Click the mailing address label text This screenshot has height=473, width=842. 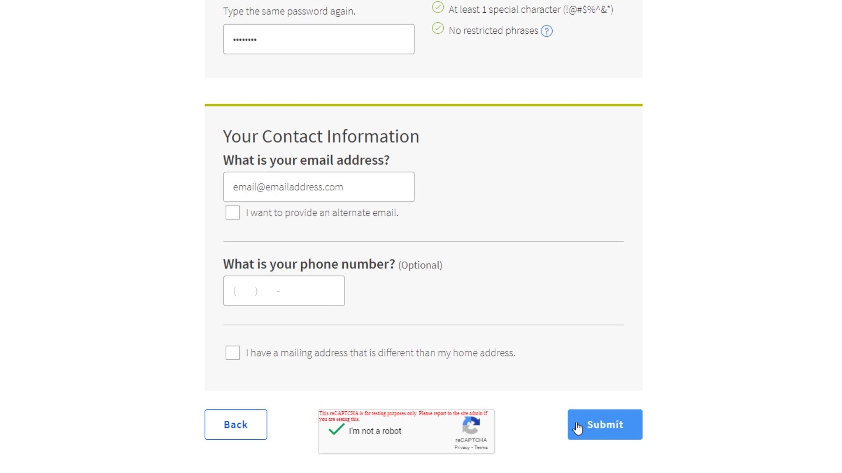pyautogui.click(x=381, y=353)
